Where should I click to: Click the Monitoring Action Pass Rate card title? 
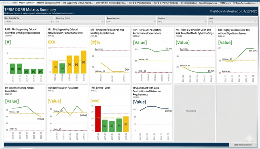click(63, 88)
